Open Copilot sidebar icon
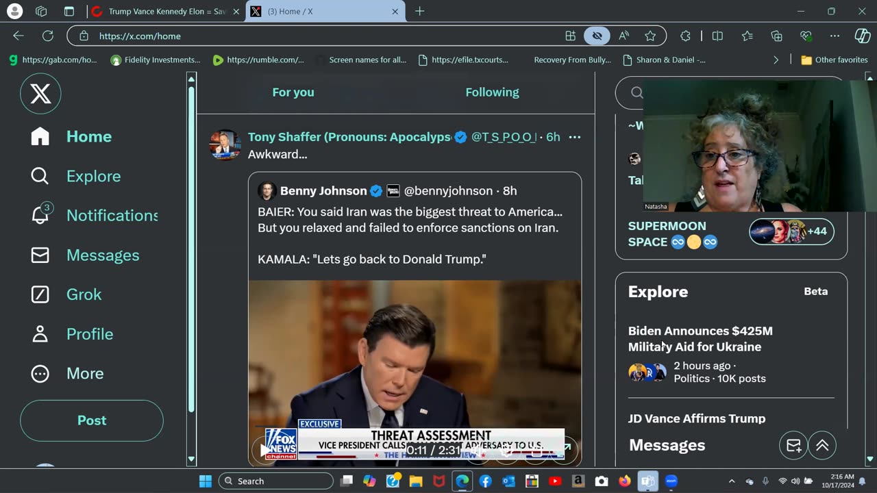Screen dimensions: 877x493 863,36
